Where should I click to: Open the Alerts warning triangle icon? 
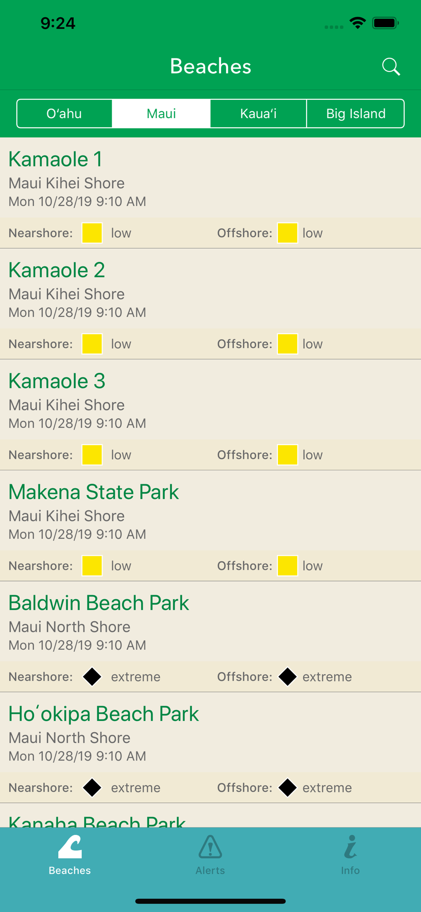[210, 847]
